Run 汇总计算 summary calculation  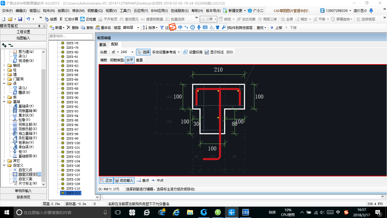tap(69, 19)
